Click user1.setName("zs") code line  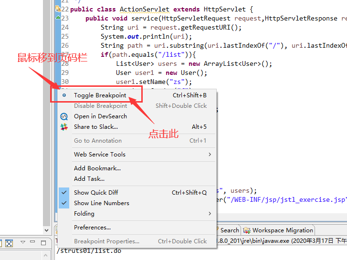point(154,82)
